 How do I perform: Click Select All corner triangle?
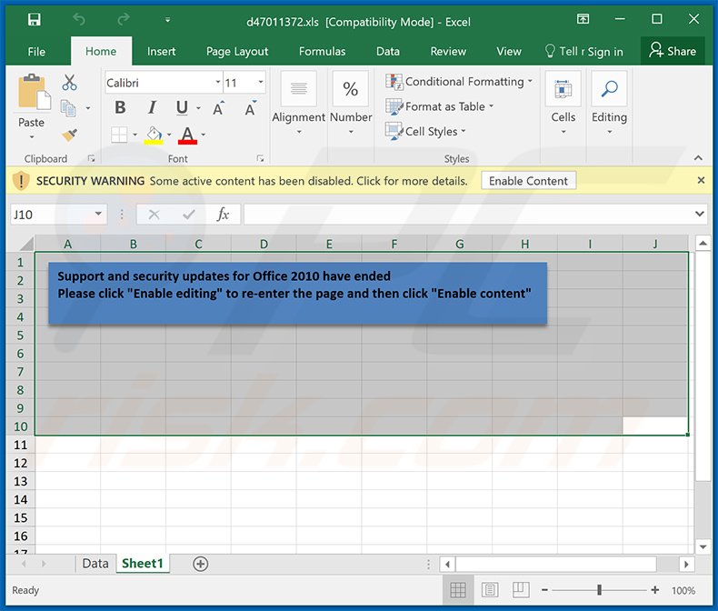(25, 244)
